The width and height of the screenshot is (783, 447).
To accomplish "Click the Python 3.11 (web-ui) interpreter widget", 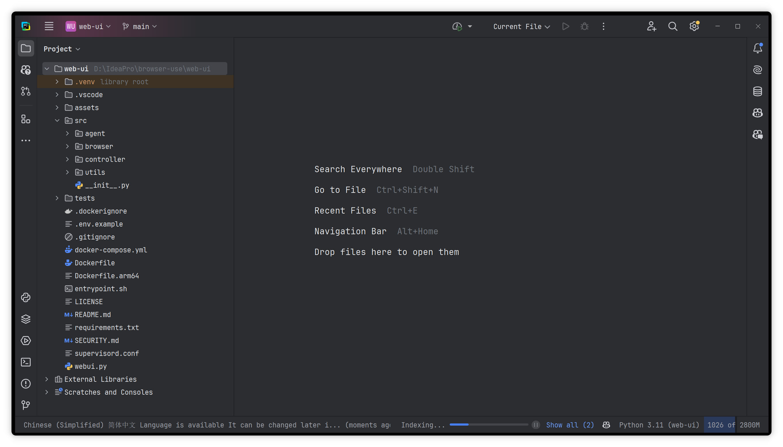I will pyautogui.click(x=659, y=425).
